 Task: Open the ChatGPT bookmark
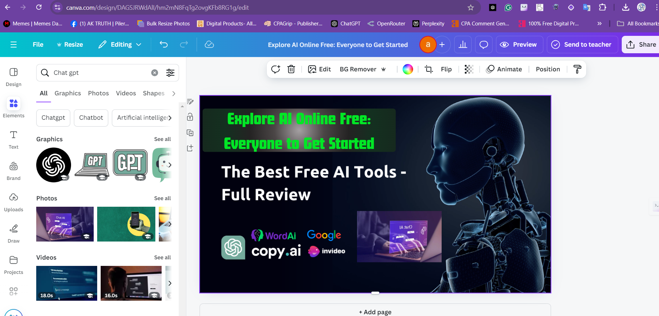tap(346, 24)
